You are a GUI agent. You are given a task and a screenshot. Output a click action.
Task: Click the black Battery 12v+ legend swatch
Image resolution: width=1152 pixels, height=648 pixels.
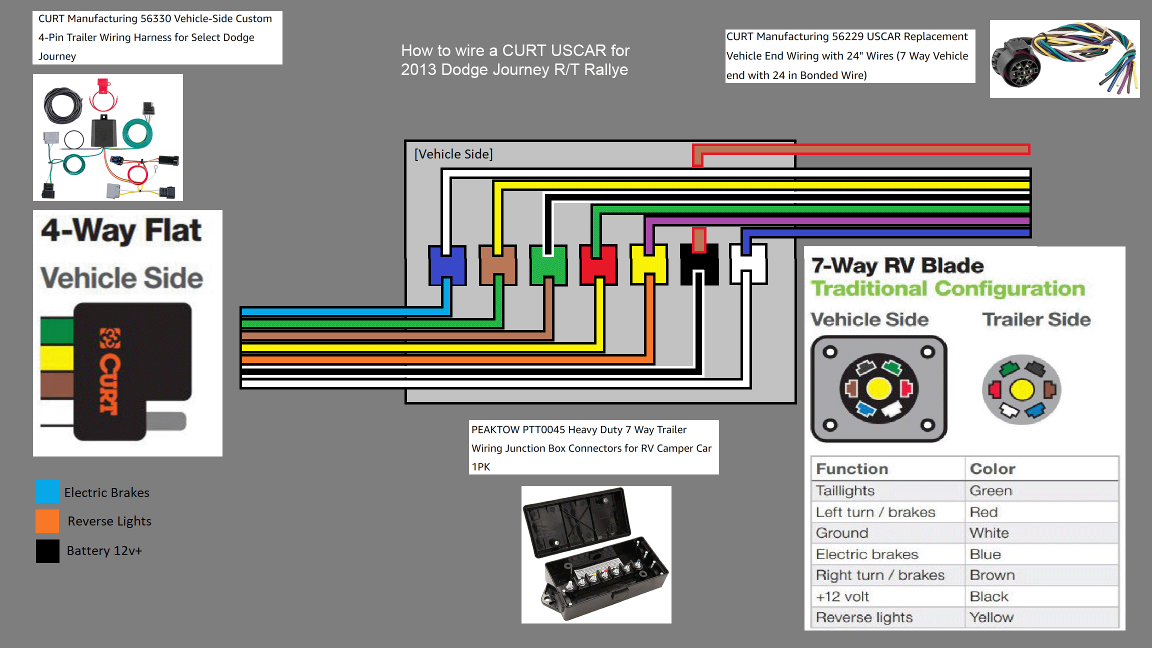[47, 551]
